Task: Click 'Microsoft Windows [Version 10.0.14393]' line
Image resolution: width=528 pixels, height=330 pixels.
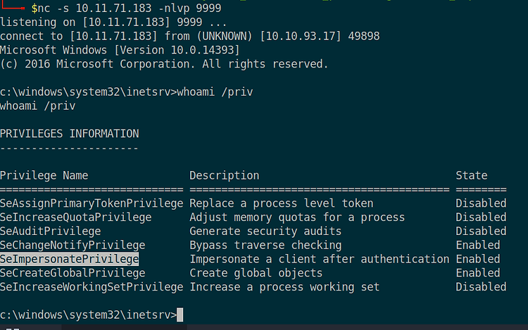Action: [x=120, y=50]
